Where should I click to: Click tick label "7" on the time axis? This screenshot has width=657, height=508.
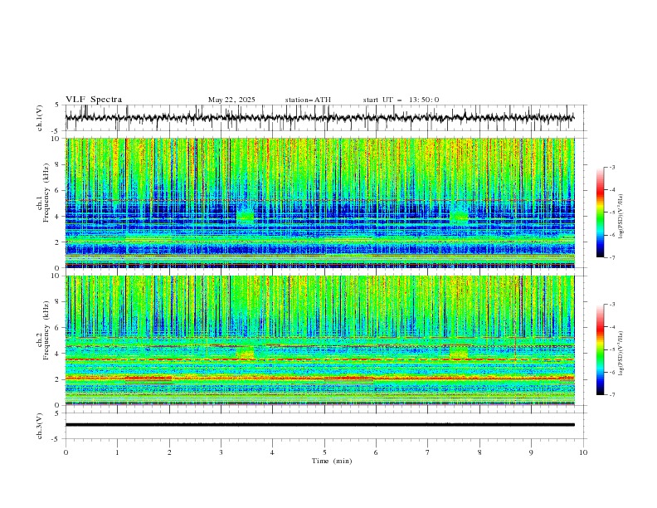coord(428,452)
